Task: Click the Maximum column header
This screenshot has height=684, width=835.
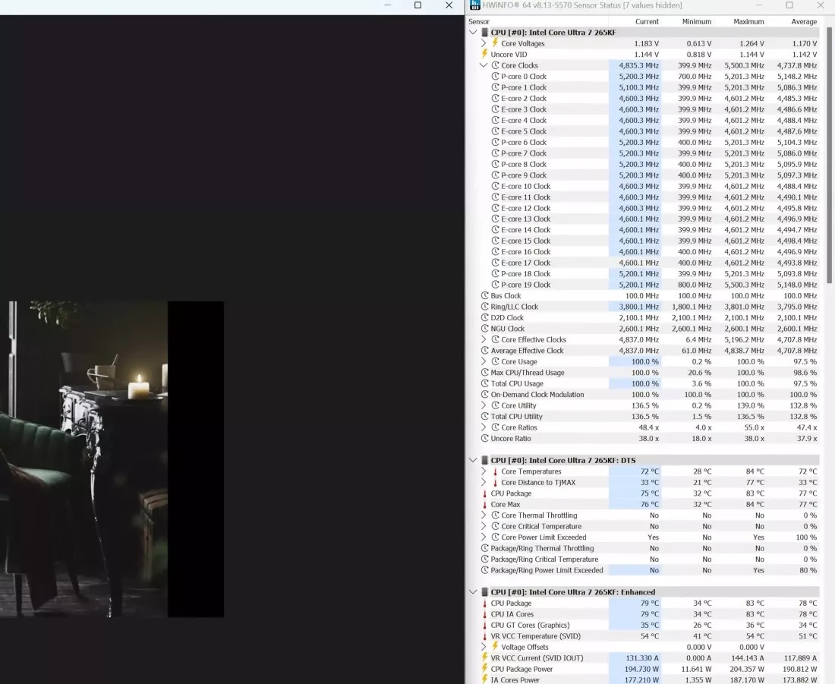Action: point(748,22)
